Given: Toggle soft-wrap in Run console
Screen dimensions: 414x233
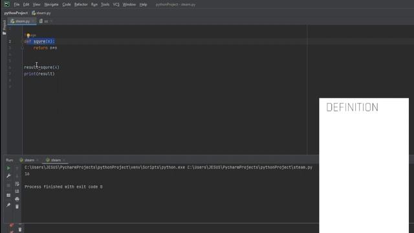Looking at the screenshot, I should tap(17, 184).
